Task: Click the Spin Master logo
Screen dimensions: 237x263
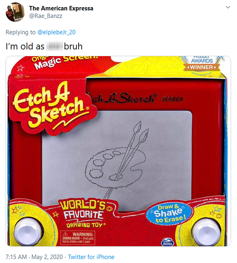Action: click(167, 242)
